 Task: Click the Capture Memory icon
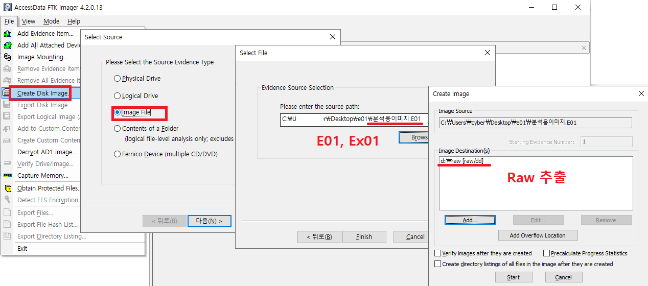point(8,176)
